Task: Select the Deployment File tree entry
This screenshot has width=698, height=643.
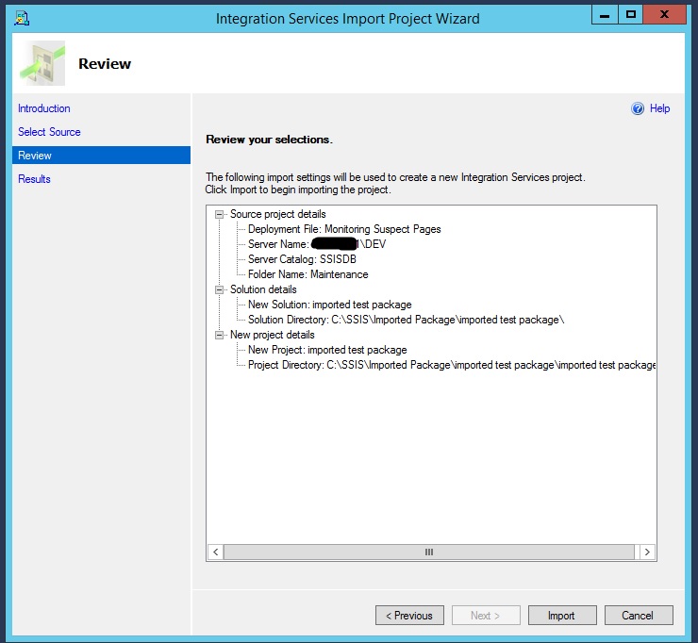Action: (343, 229)
